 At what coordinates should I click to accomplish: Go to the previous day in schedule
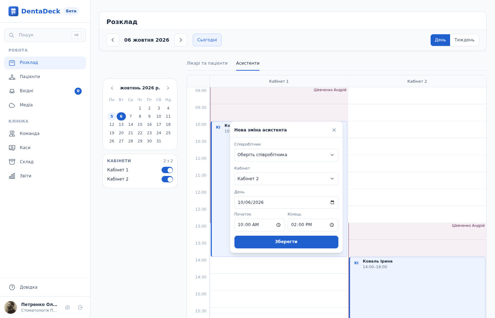click(113, 40)
